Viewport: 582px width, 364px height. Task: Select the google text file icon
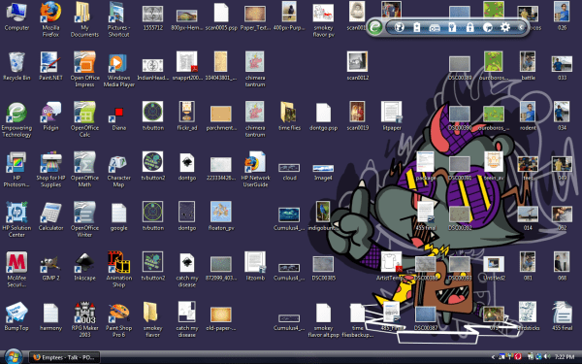[x=118, y=216]
